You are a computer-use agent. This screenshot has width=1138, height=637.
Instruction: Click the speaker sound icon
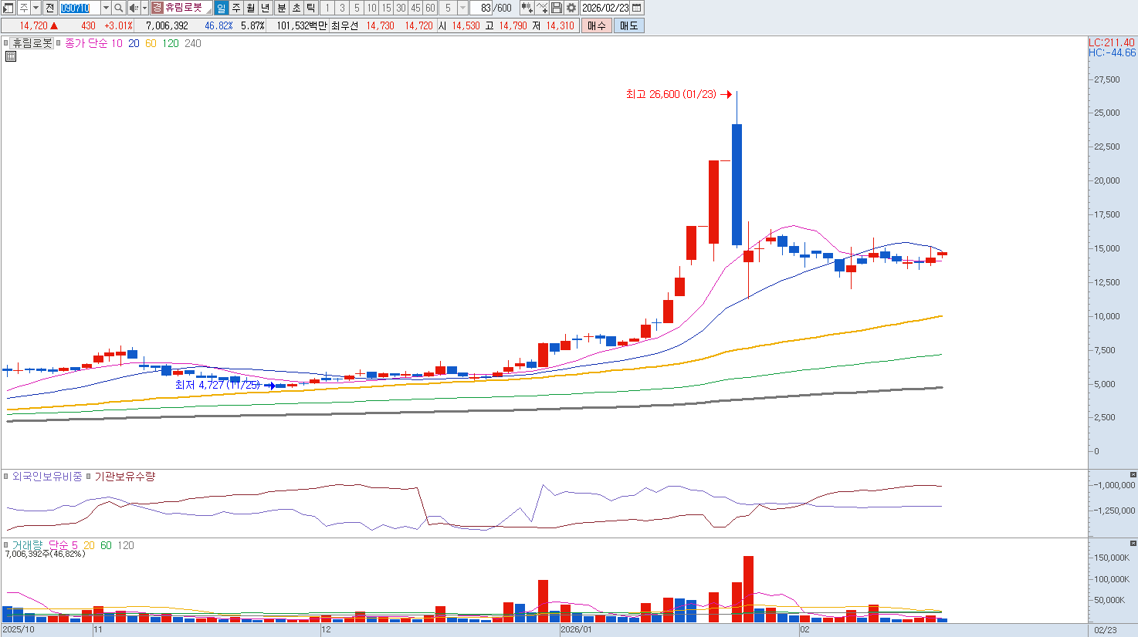click(134, 8)
